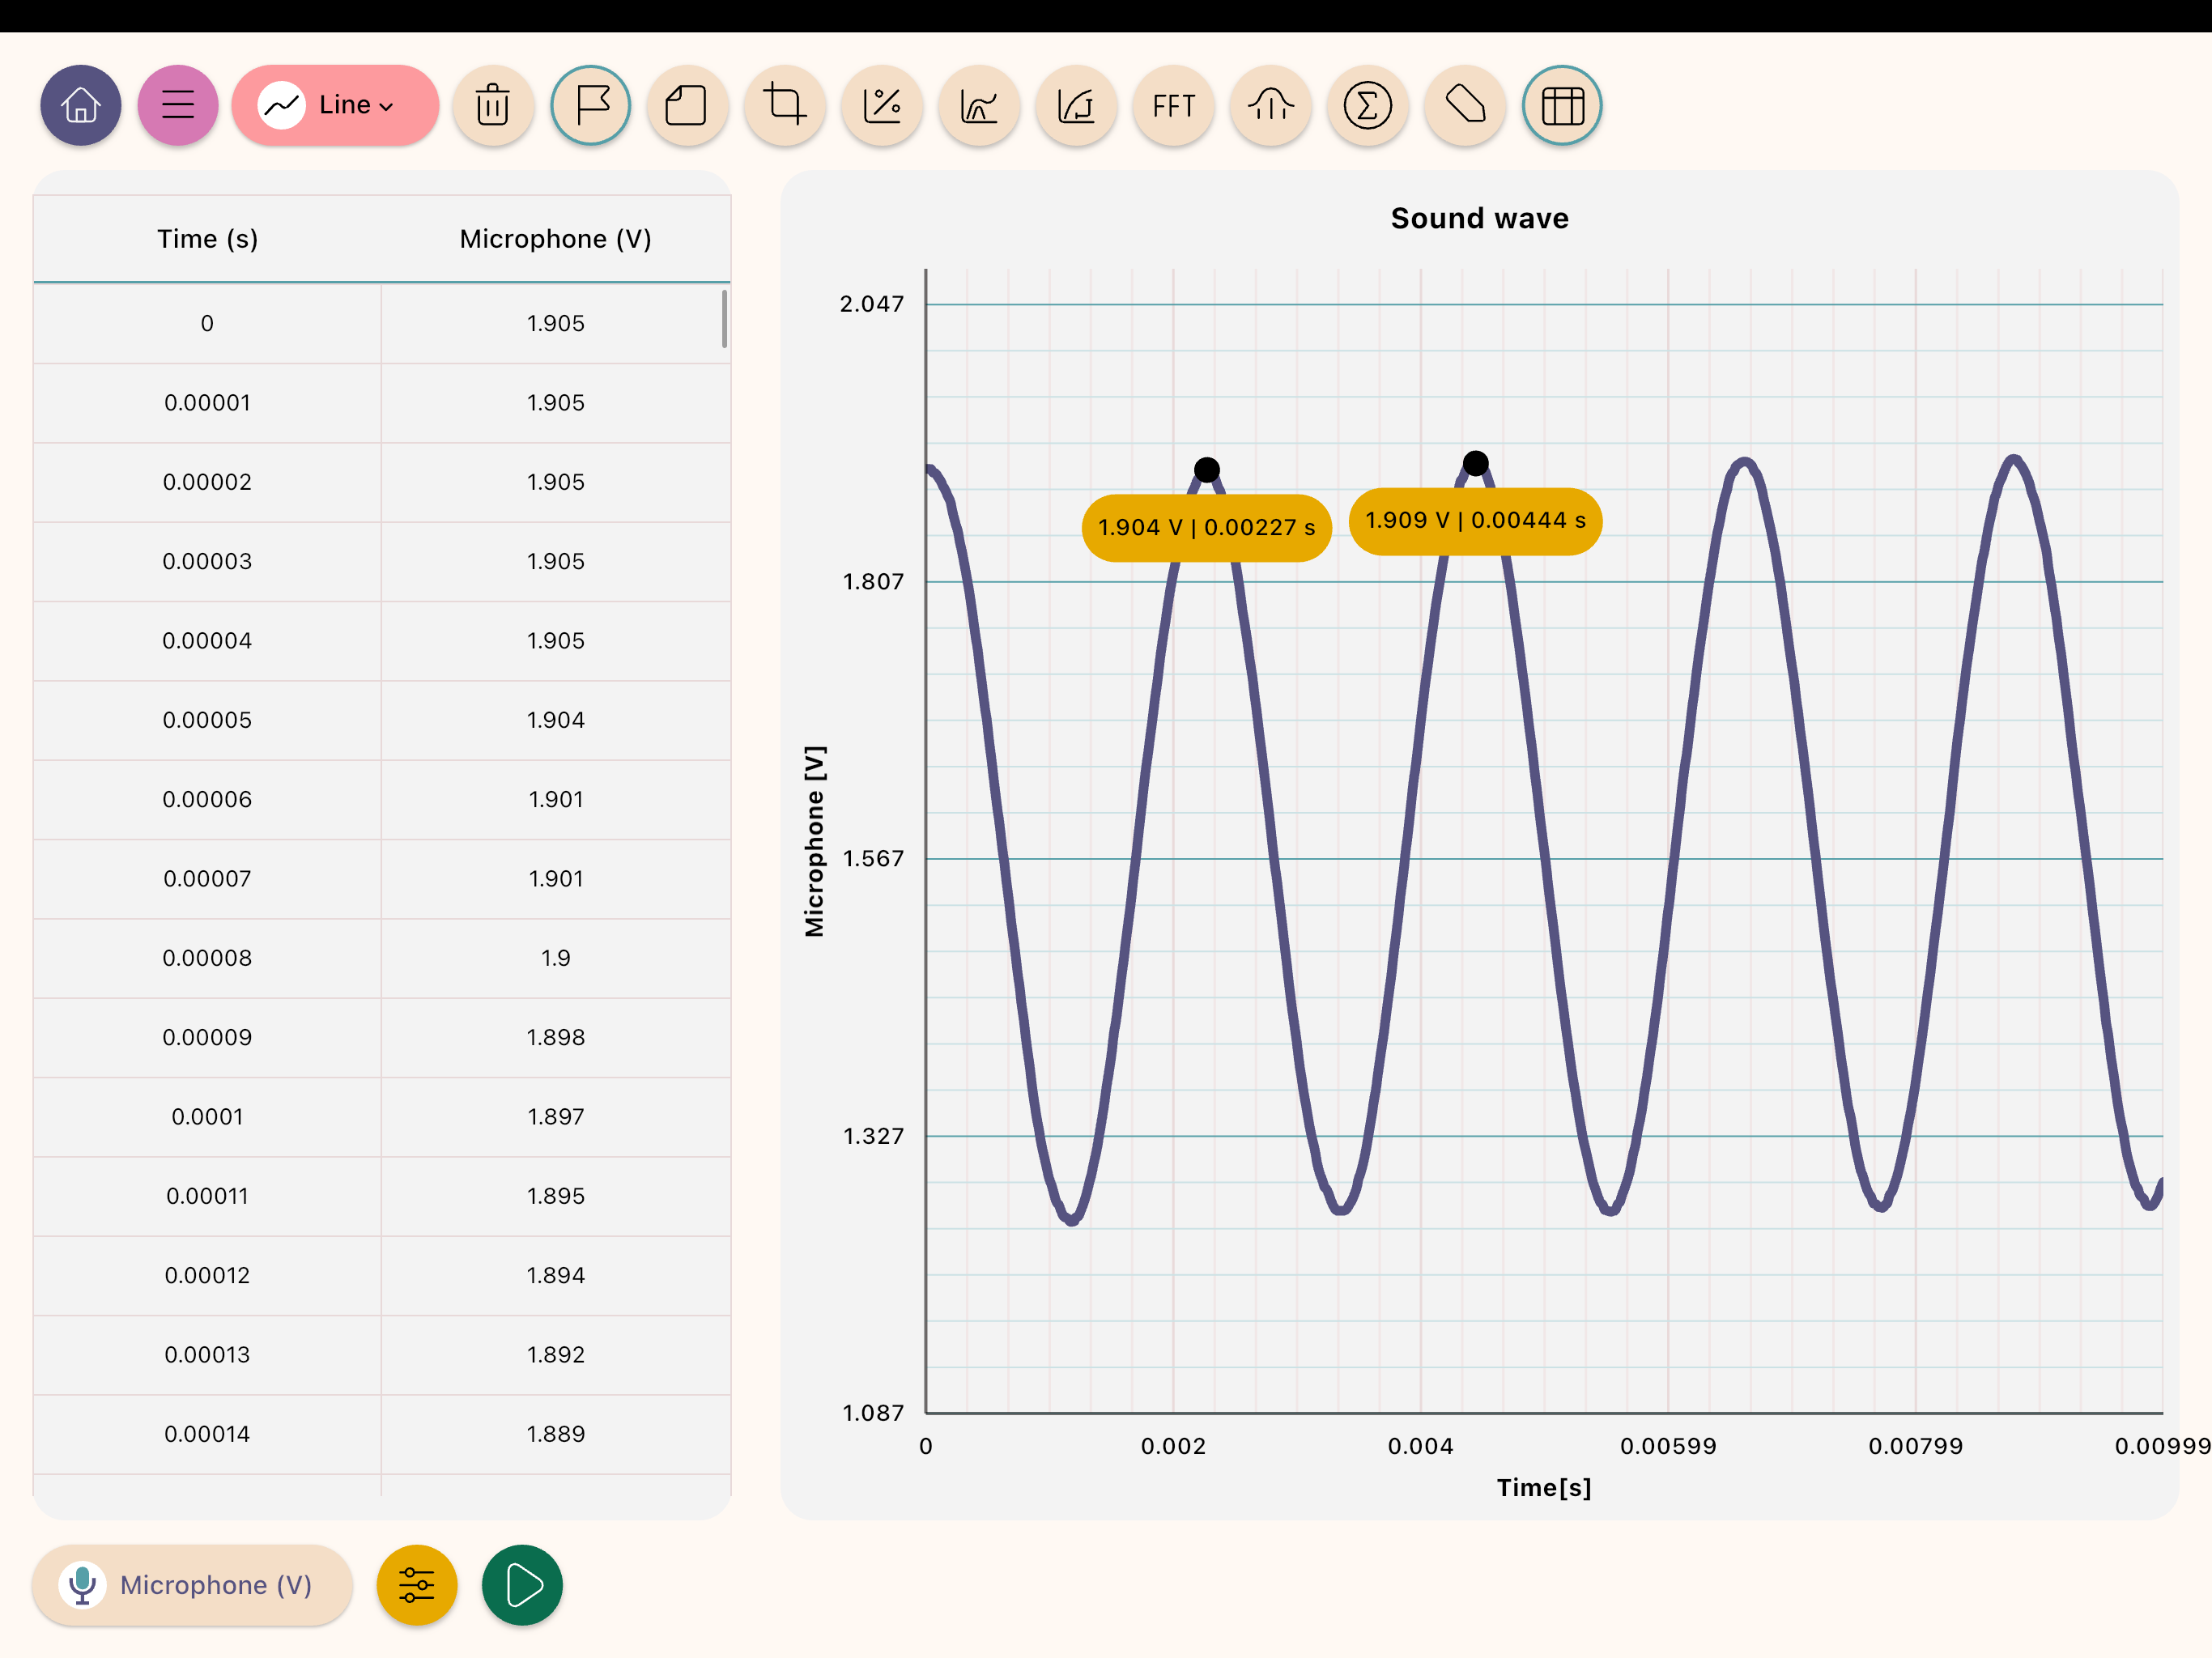Click the voltage value 1.9 in table
Viewport: 2212px width, 1658px height.
[556, 958]
